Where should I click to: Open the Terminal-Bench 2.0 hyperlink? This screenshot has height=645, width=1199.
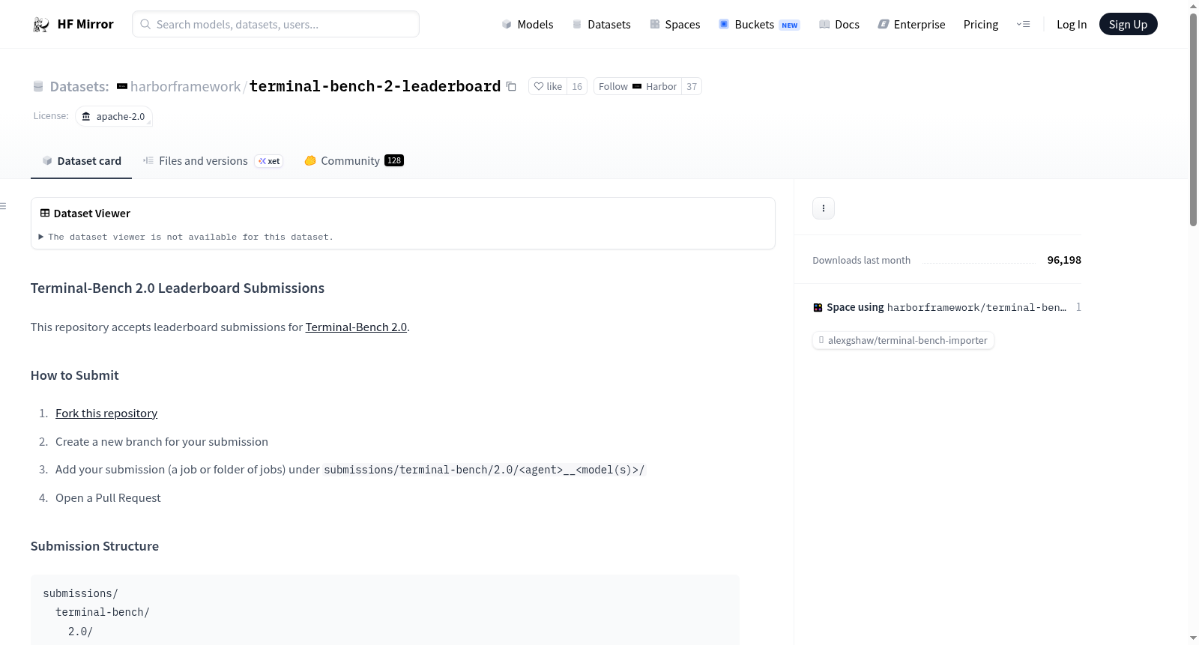(x=356, y=327)
